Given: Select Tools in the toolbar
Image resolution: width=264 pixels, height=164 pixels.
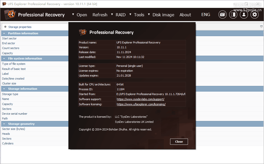Looking at the screenshot, I should point(139,15).
